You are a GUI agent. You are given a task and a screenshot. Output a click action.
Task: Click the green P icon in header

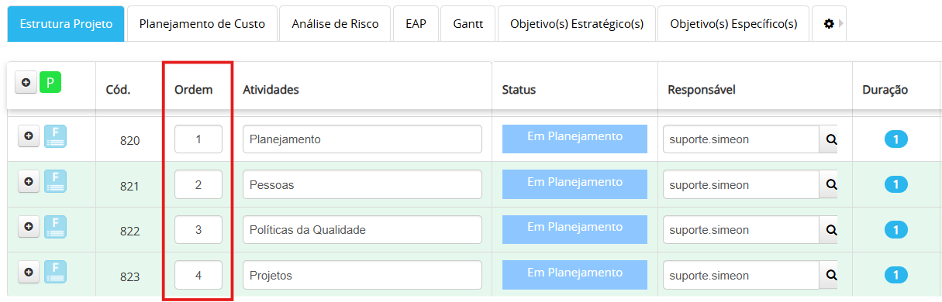pyautogui.click(x=51, y=81)
